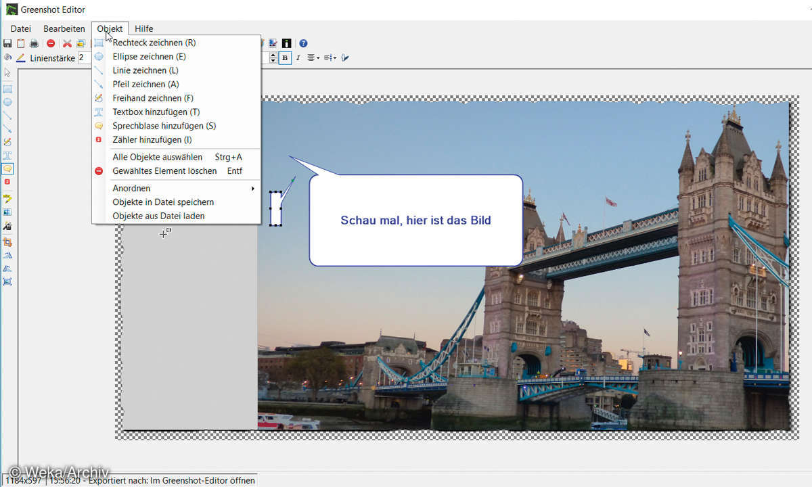Open the horizontal text alignment dropdown
812x487 pixels.
pyautogui.click(x=313, y=58)
